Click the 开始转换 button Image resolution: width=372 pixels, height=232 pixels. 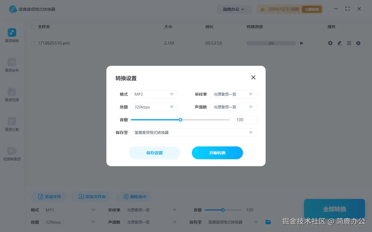[x=217, y=153]
